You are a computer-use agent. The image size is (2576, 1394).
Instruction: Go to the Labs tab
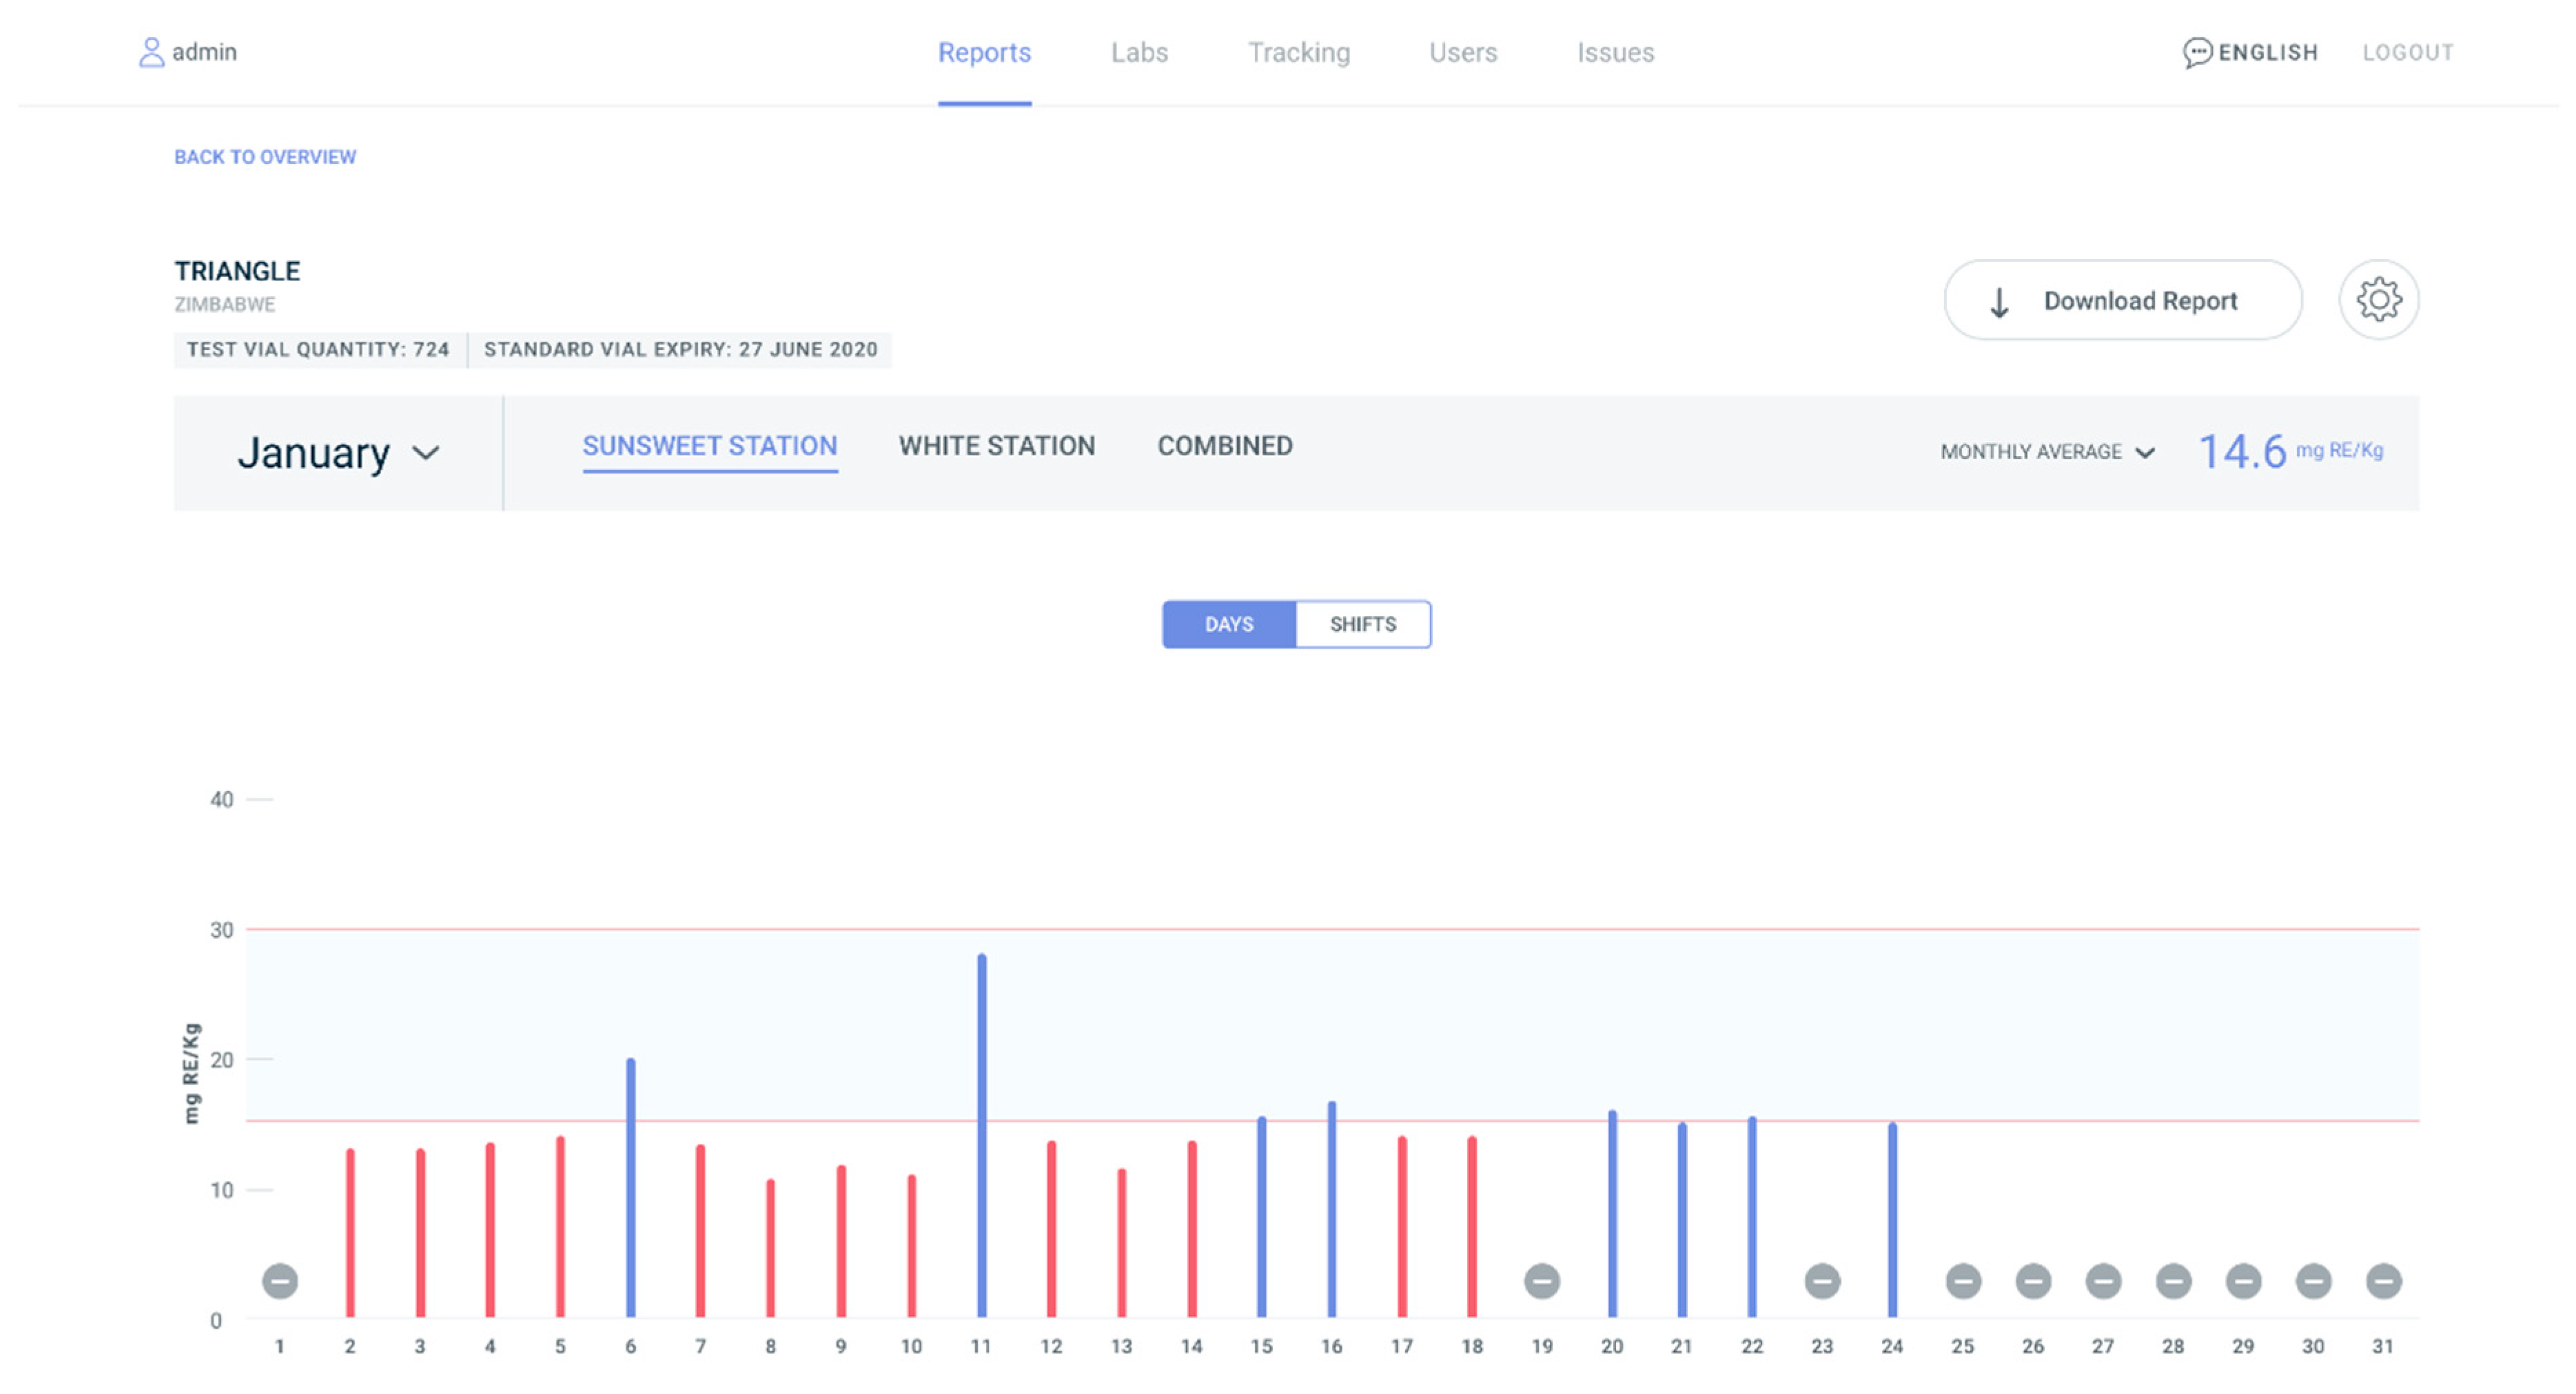[1139, 52]
